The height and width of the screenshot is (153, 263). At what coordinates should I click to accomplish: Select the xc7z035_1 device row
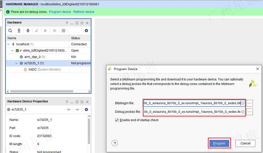[48, 63]
